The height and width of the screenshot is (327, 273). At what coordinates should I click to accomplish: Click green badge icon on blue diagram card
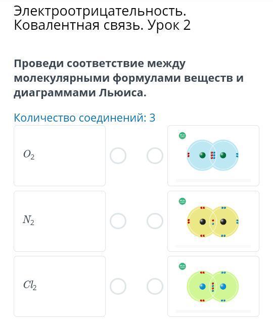pos(183,136)
